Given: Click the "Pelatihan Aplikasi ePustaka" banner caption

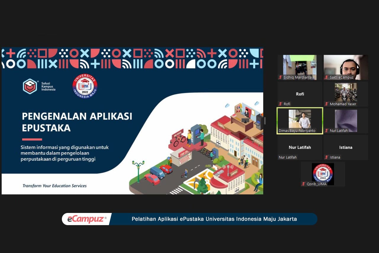Looking at the screenshot, I should point(214,219).
